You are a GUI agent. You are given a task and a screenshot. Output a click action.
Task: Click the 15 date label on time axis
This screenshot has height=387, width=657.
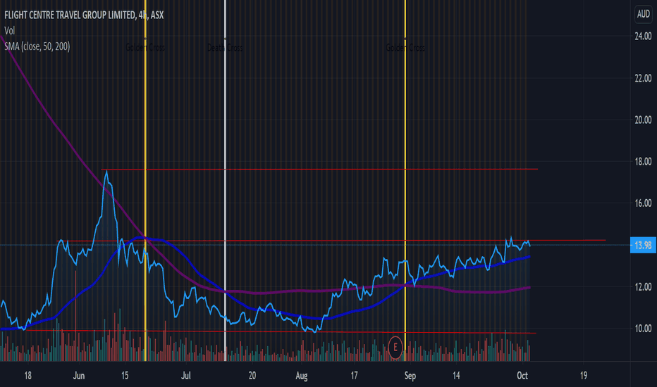125,376
